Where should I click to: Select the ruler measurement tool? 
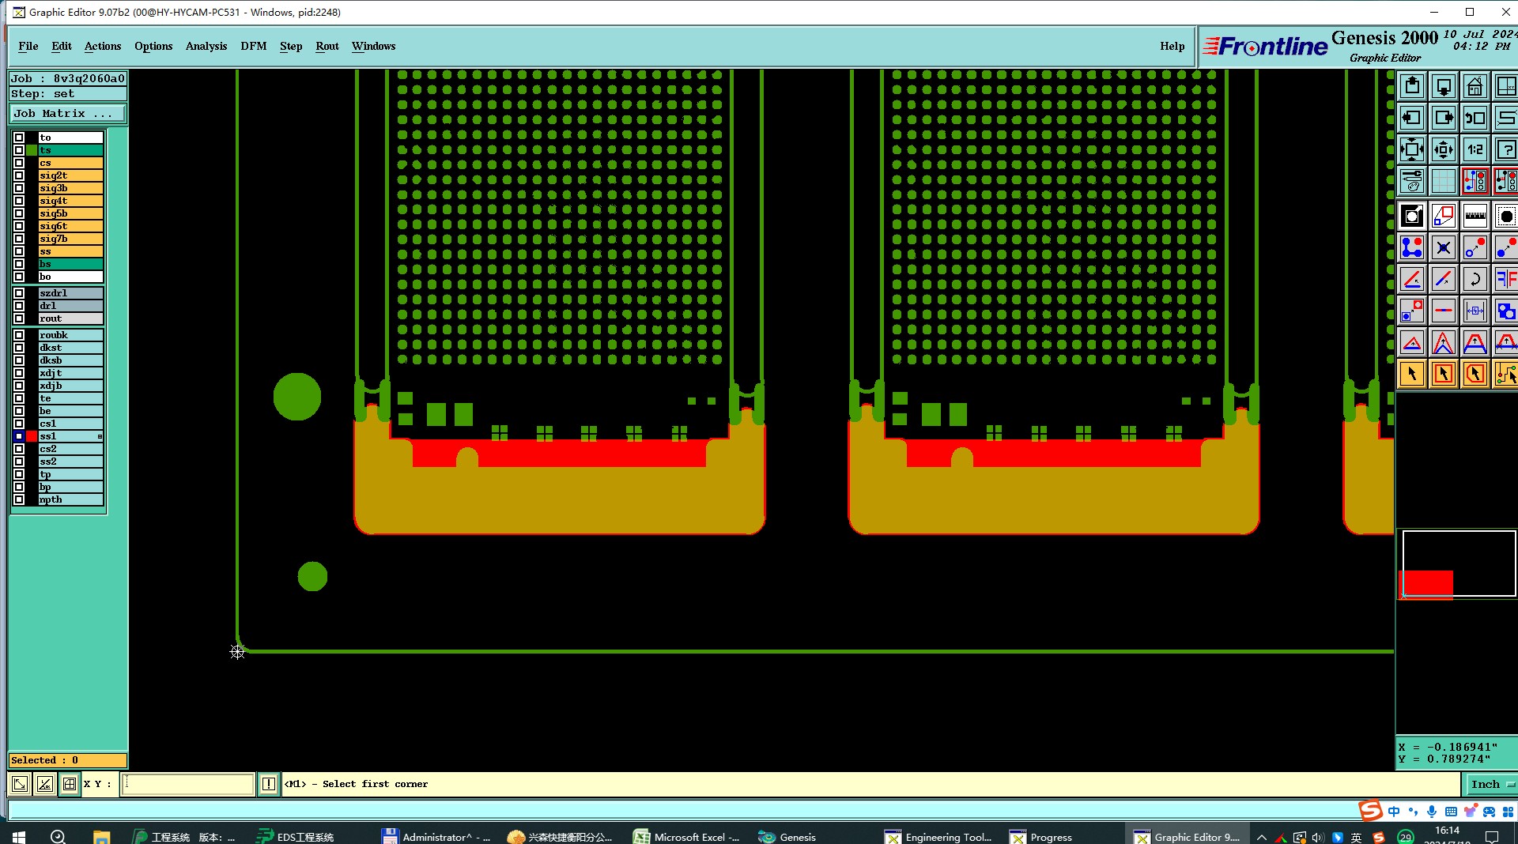pyautogui.click(x=1475, y=216)
